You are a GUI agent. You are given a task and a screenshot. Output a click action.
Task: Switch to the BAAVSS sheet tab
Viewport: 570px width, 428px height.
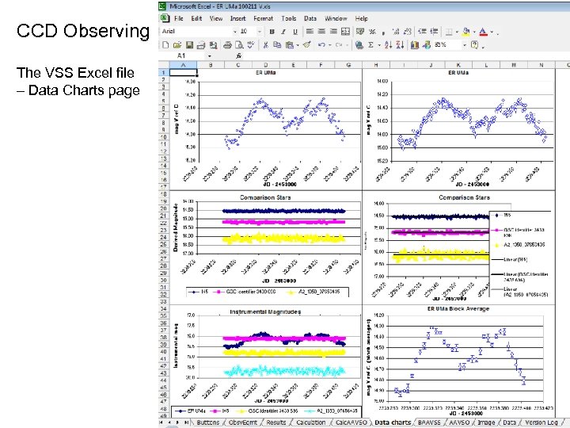tap(429, 422)
